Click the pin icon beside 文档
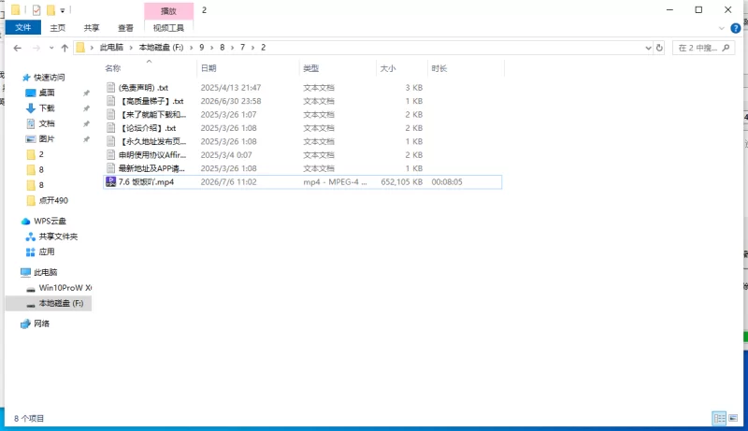This screenshot has width=748, height=431. click(x=86, y=124)
